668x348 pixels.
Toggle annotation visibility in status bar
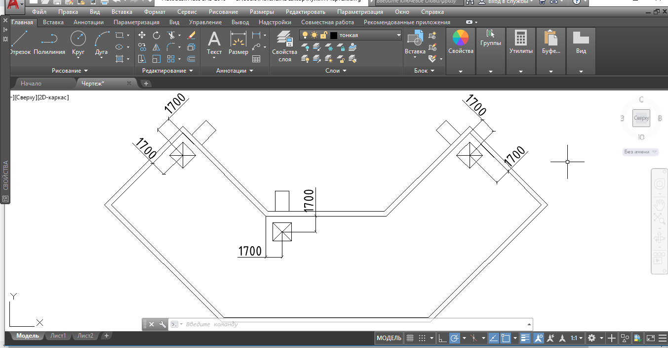(538, 338)
